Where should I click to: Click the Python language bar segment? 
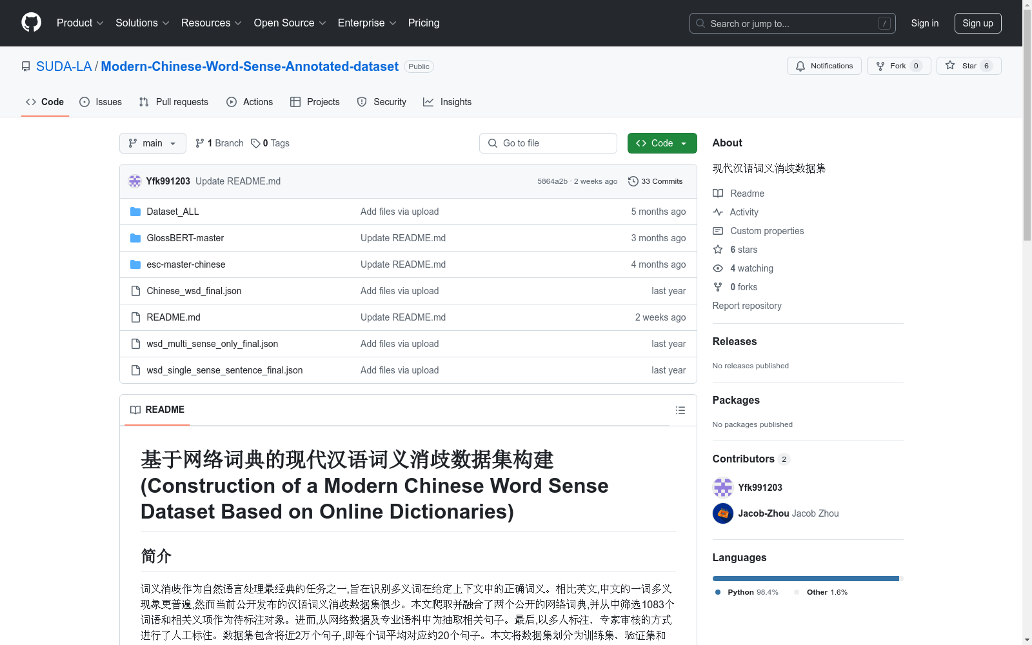(x=806, y=579)
